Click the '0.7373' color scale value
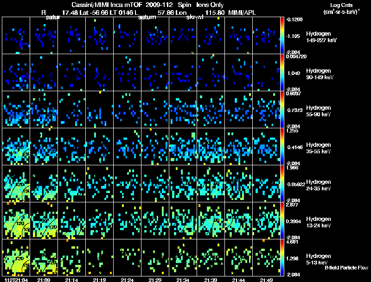The image size is (371, 282). click(295, 110)
